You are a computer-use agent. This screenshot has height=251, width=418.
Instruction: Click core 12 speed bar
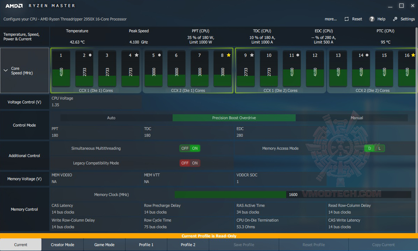click(315, 68)
